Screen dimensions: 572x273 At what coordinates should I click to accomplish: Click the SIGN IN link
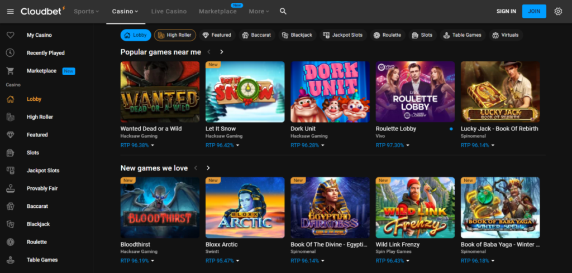(x=506, y=11)
